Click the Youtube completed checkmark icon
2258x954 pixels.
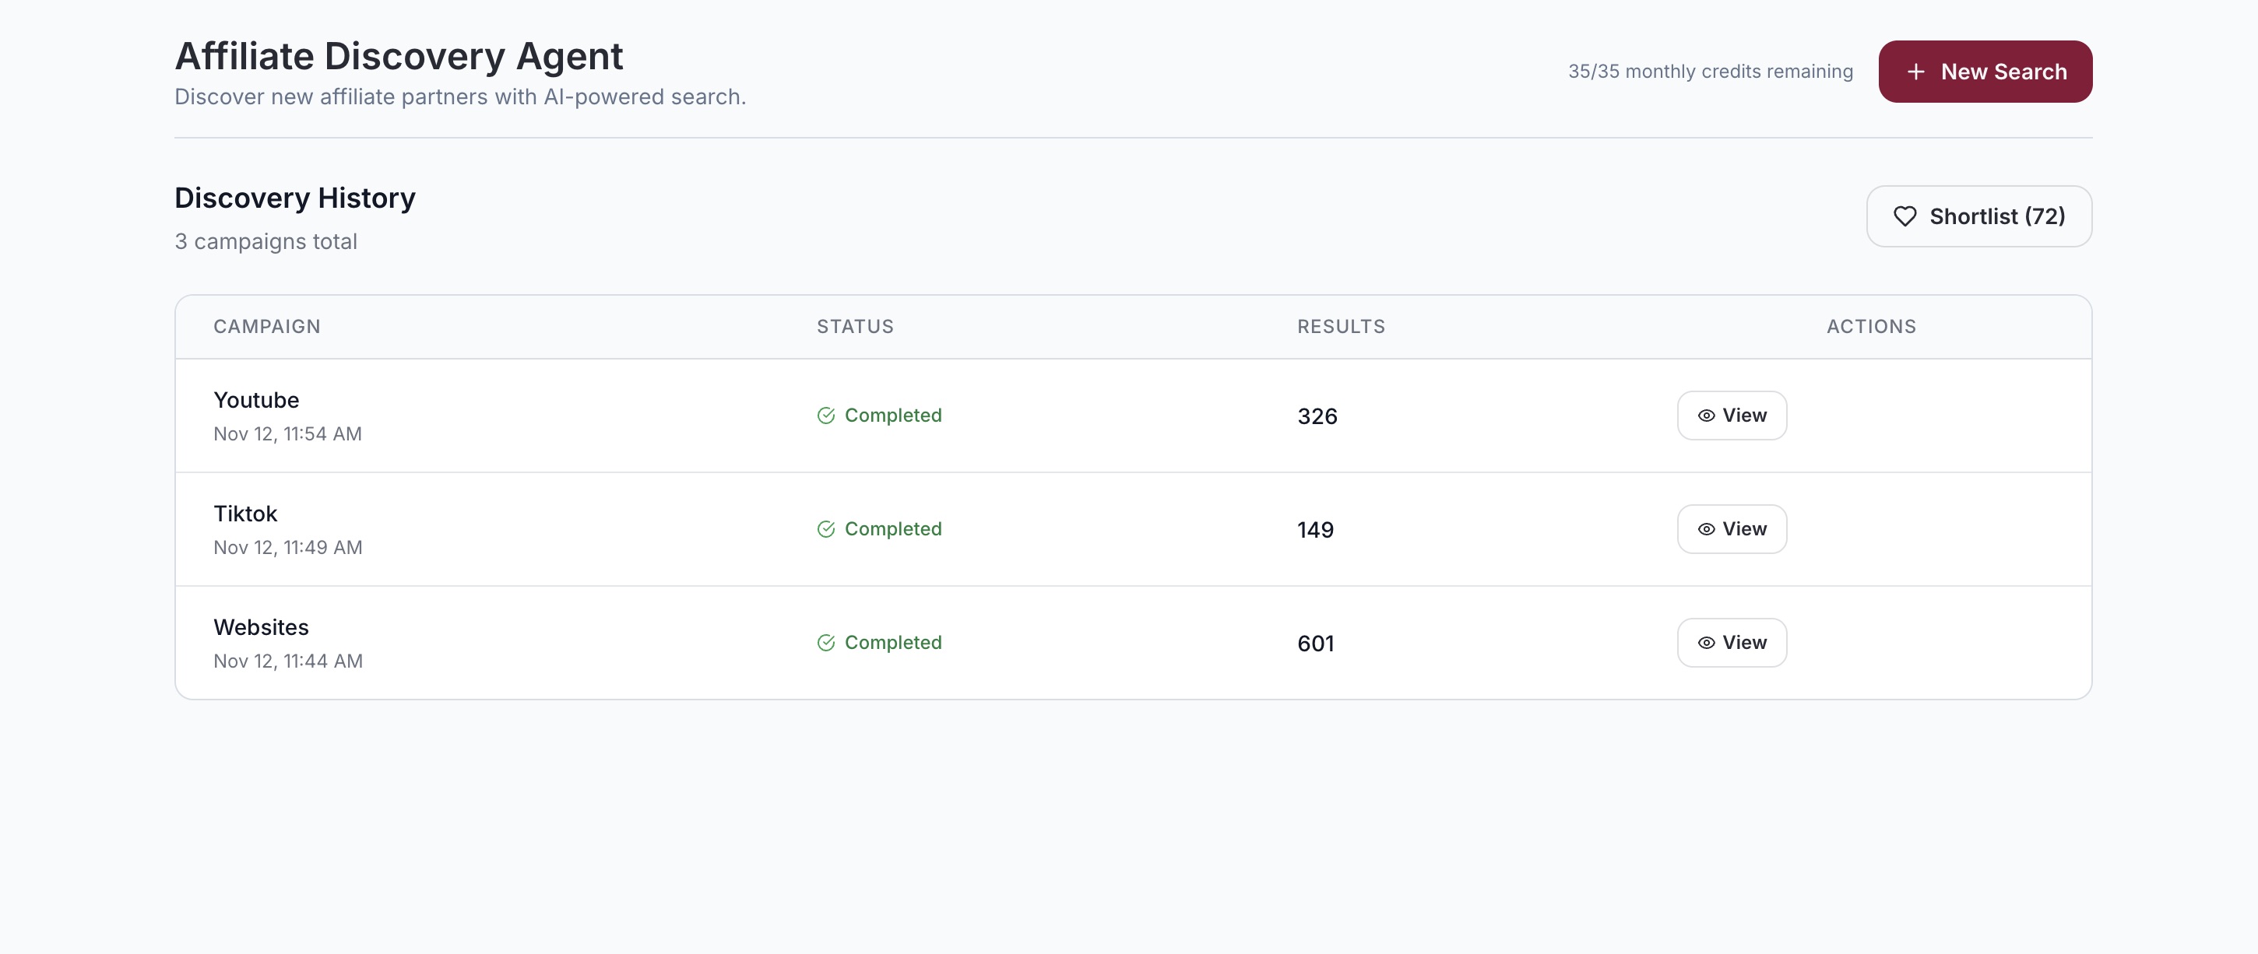pyautogui.click(x=825, y=416)
